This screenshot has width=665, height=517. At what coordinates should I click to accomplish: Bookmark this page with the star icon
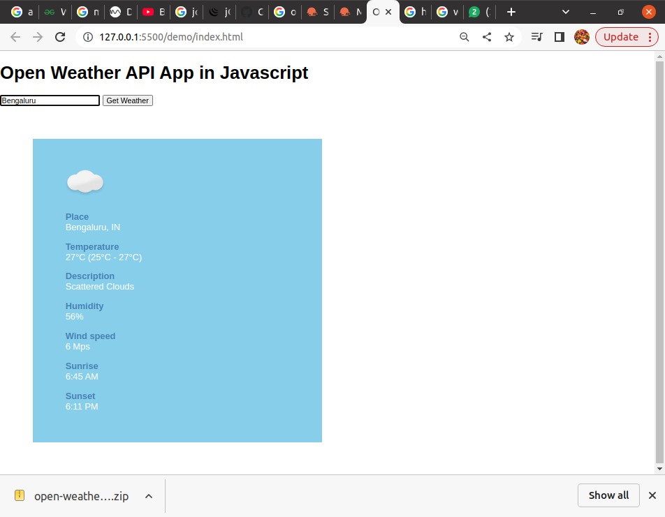509,37
